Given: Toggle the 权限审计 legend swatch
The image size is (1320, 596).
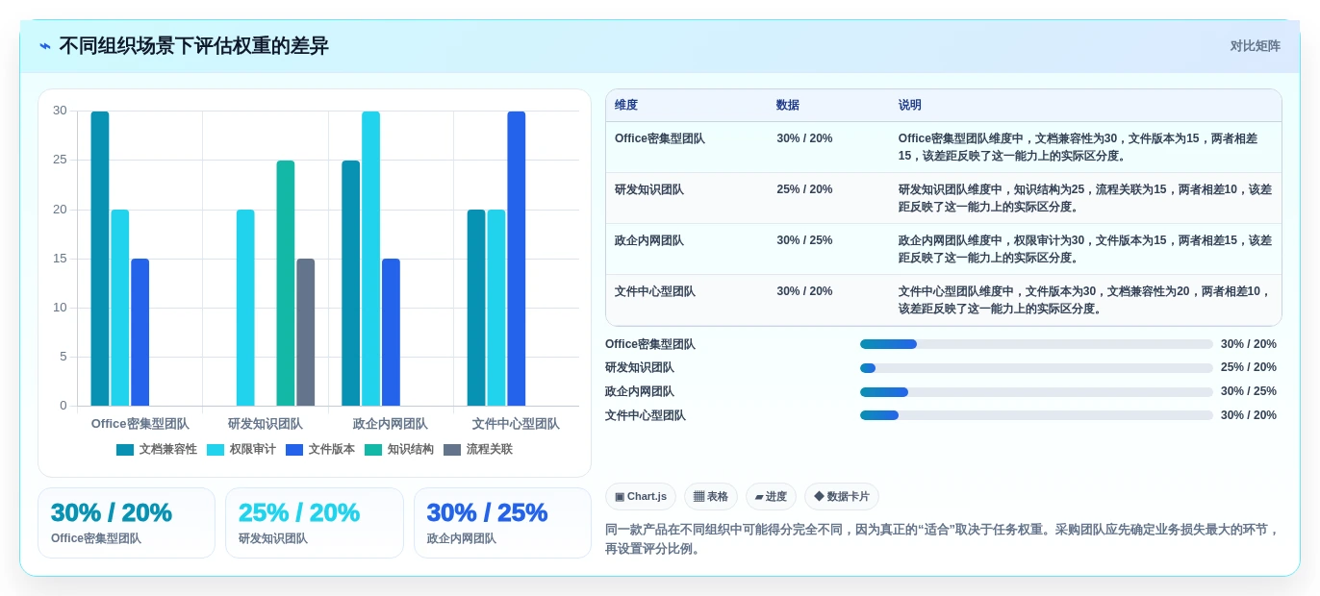Looking at the screenshot, I should point(216,450).
